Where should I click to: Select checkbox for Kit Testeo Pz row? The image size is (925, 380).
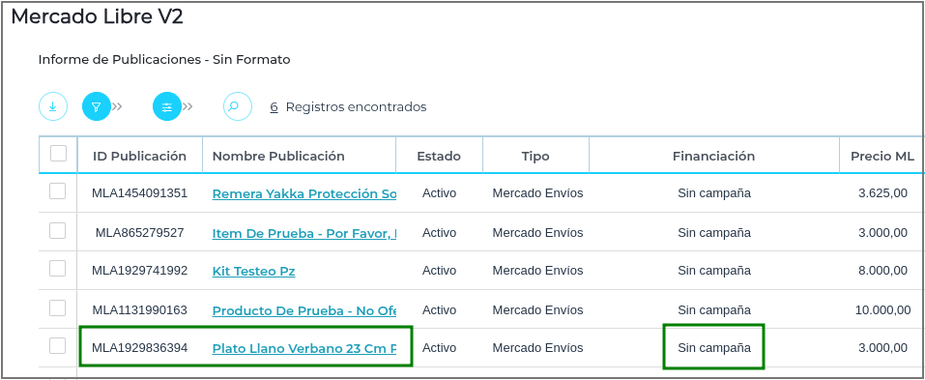(58, 269)
